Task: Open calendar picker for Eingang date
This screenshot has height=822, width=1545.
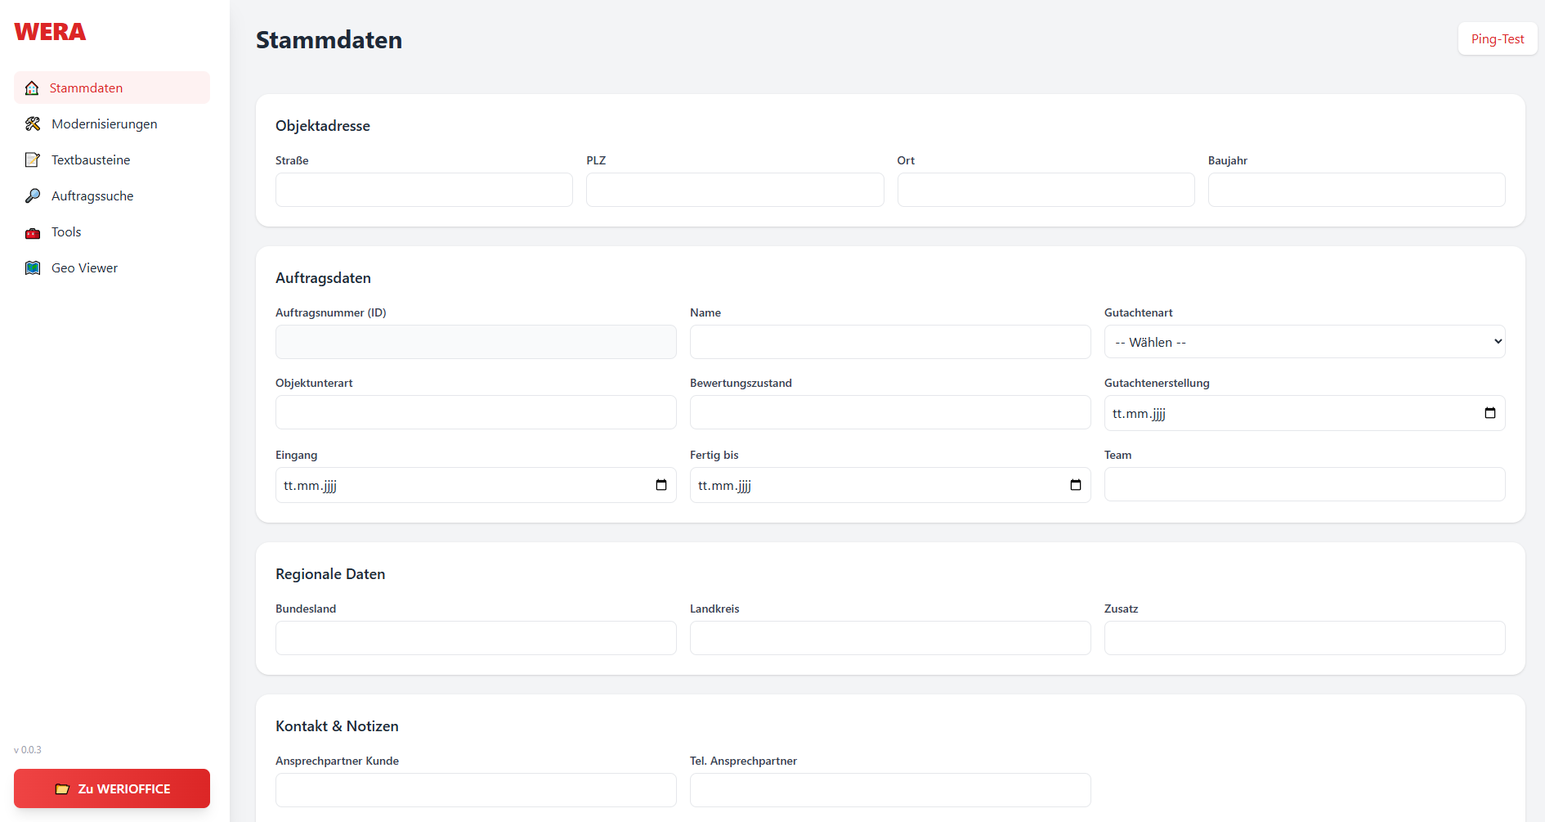Action: [661, 485]
